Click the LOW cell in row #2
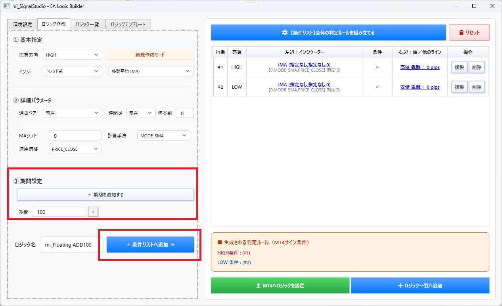This screenshot has height=306, width=502. pyautogui.click(x=237, y=87)
